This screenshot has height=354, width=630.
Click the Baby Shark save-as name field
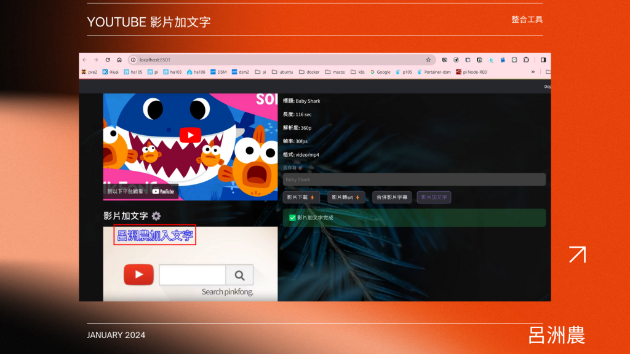(x=414, y=179)
